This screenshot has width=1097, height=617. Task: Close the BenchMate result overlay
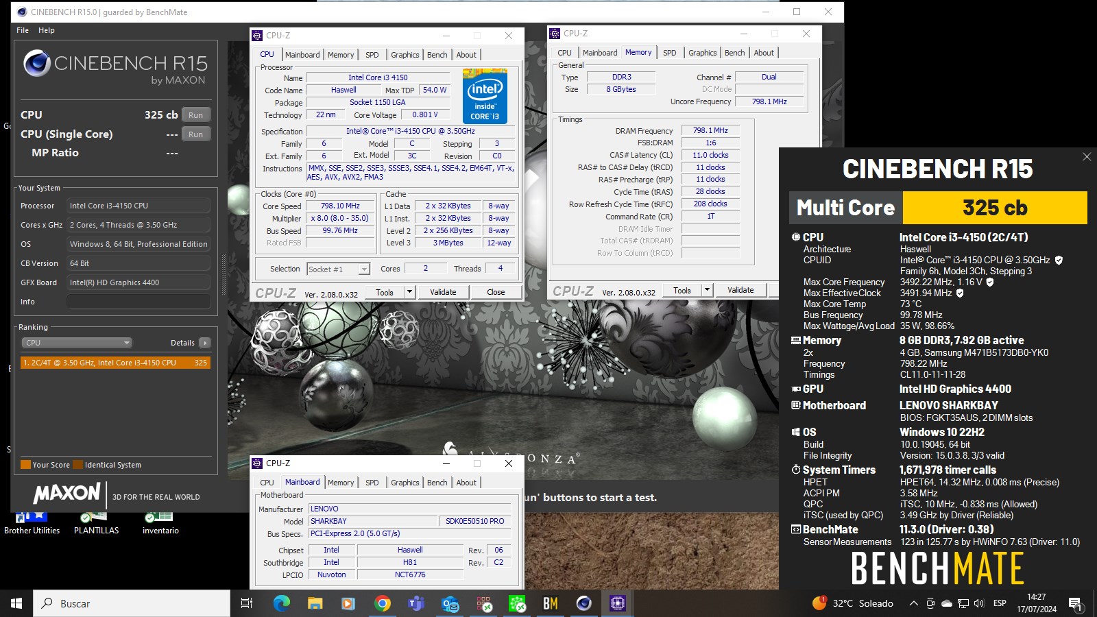click(1087, 157)
